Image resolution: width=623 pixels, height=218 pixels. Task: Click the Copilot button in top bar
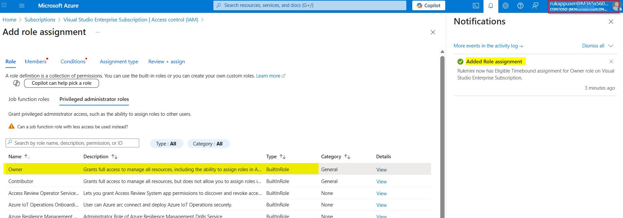pyautogui.click(x=428, y=6)
